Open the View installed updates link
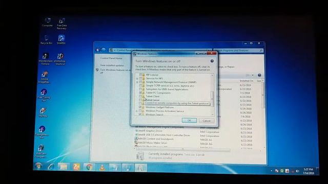The image size is (328, 184). [112, 65]
